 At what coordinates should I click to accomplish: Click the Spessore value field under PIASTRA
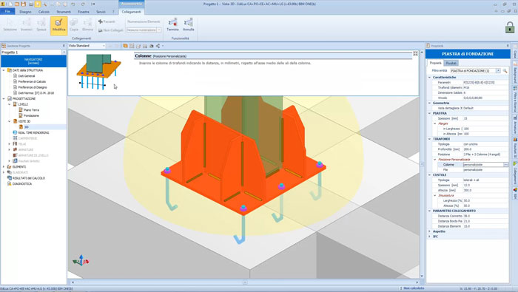tap(485, 118)
